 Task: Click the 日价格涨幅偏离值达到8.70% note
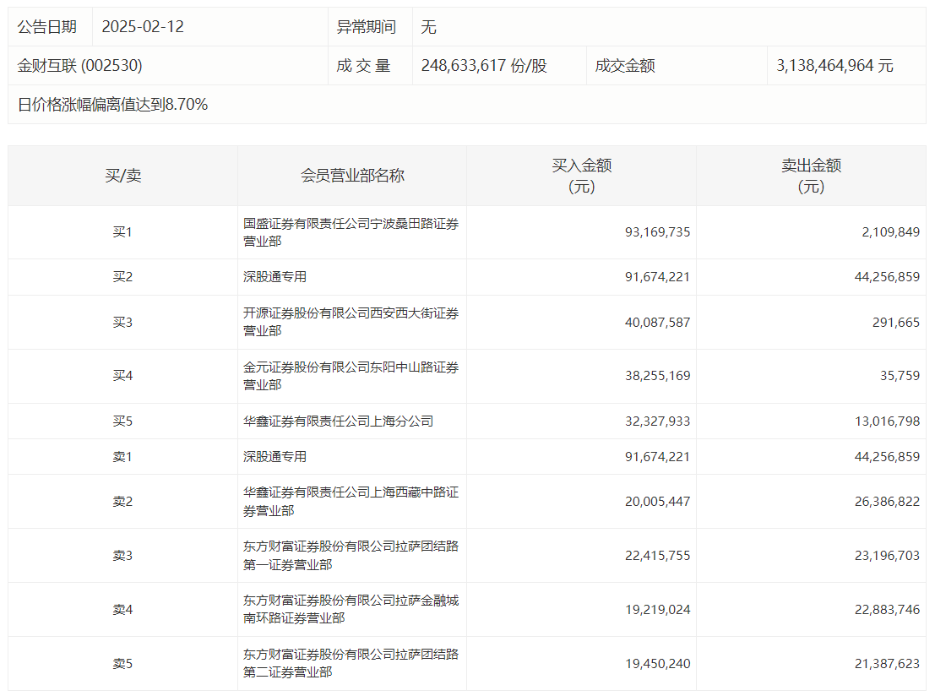pyautogui.click(x=112, y=105)
